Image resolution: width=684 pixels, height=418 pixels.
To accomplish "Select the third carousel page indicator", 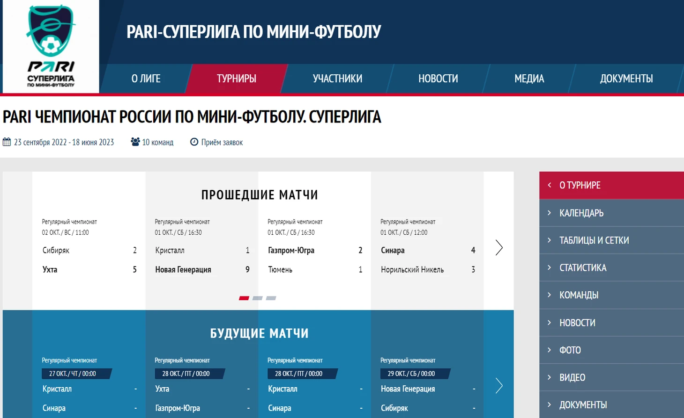I will pyautogui.click(x=271, y=298).
